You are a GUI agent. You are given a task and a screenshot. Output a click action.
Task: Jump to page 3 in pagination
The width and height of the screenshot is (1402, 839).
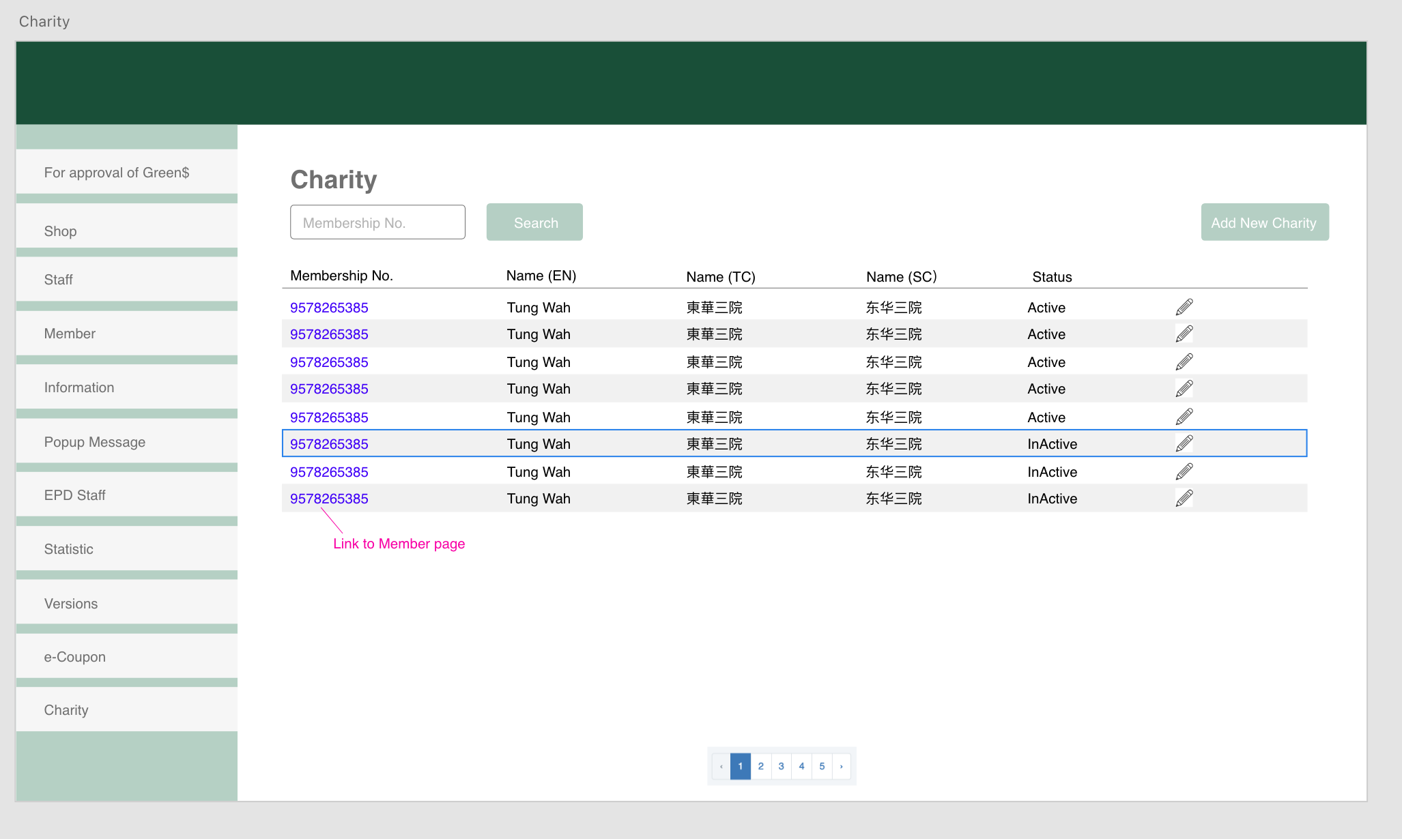click(x=781, y=766)
